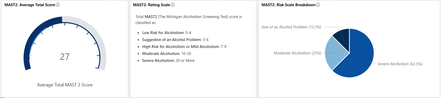Click MAST2: Rating Scale panel title
Screen dimensions: 441x98
[151, 5]
